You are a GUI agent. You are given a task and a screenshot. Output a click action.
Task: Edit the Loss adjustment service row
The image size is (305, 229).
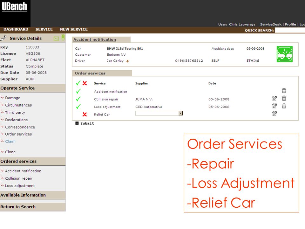pyautogui.click(x=274, y=106)
